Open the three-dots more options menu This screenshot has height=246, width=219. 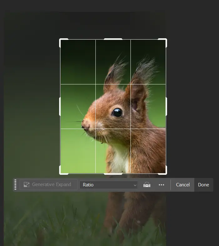click(x=161, y=185)
